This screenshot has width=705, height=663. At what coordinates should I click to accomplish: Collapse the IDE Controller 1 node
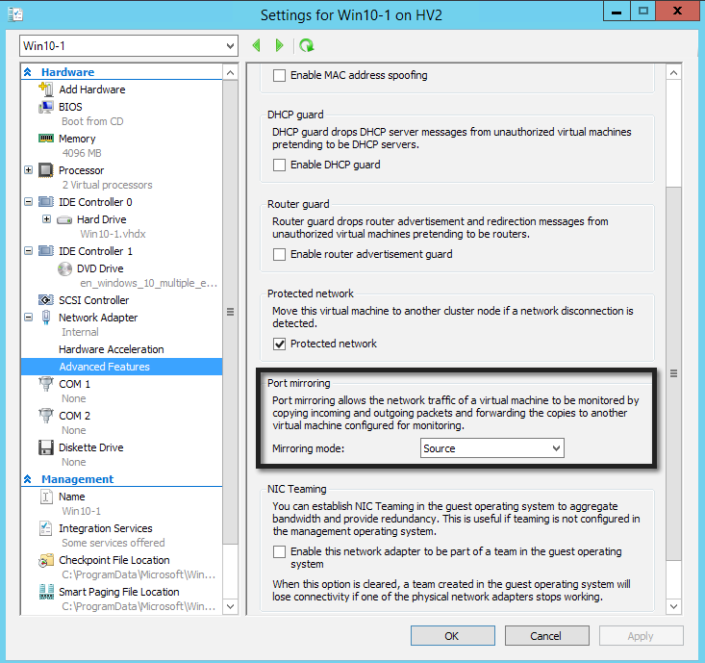point(28,250)
